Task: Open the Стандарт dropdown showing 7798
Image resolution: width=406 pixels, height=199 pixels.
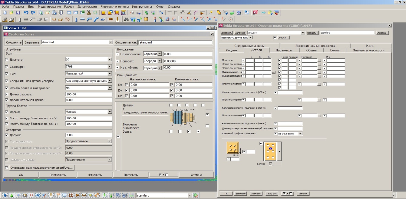Action: (x=110, y=67)
